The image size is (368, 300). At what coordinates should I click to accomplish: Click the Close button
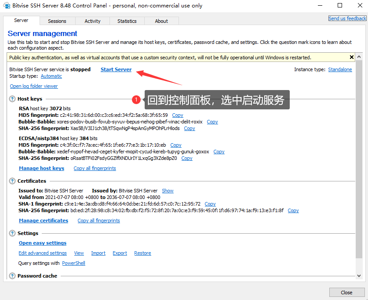click(346, 293)
